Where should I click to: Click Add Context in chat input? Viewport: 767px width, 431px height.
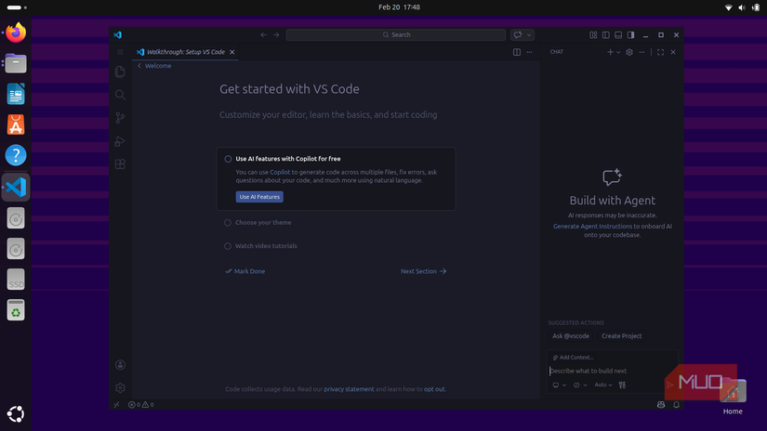click(573, 358)
